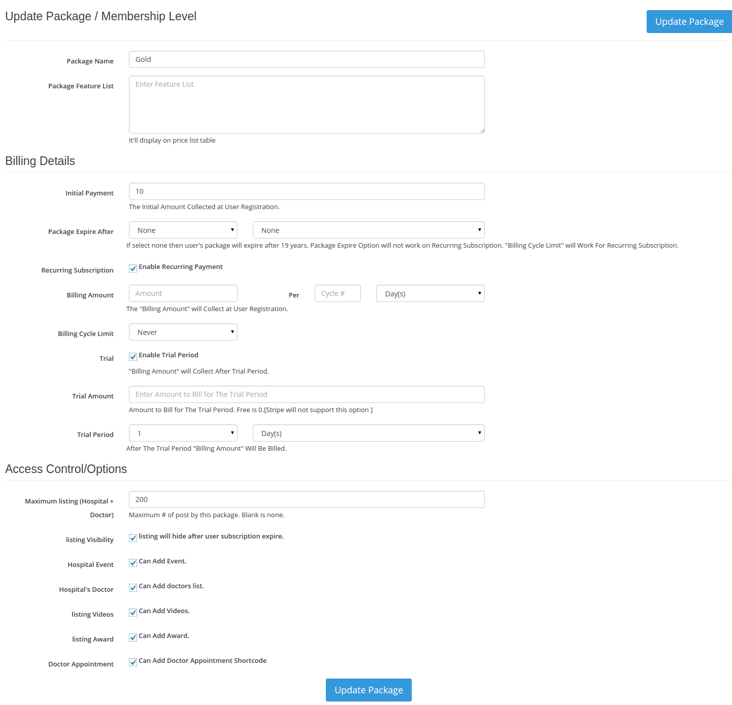Click the Cycle # input field
732x705 pixels.
pyautogui.click(x=338, y=293)
